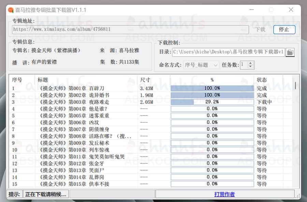
Task: Open the folder picker beside the 目录 path
Action: [x=290, y=52]
